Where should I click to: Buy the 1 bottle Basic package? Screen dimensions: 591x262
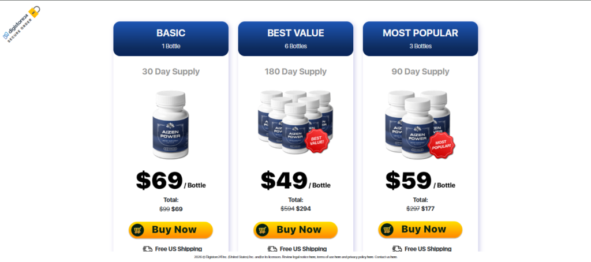click(171, 230)
